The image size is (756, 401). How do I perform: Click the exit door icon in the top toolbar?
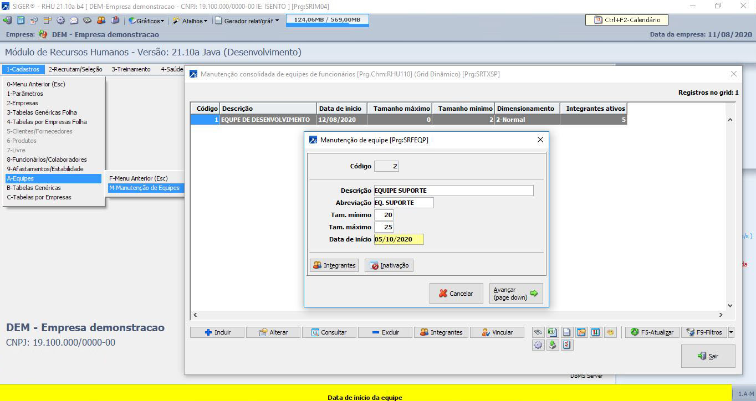pyautogui.click(x=8, y=20)
